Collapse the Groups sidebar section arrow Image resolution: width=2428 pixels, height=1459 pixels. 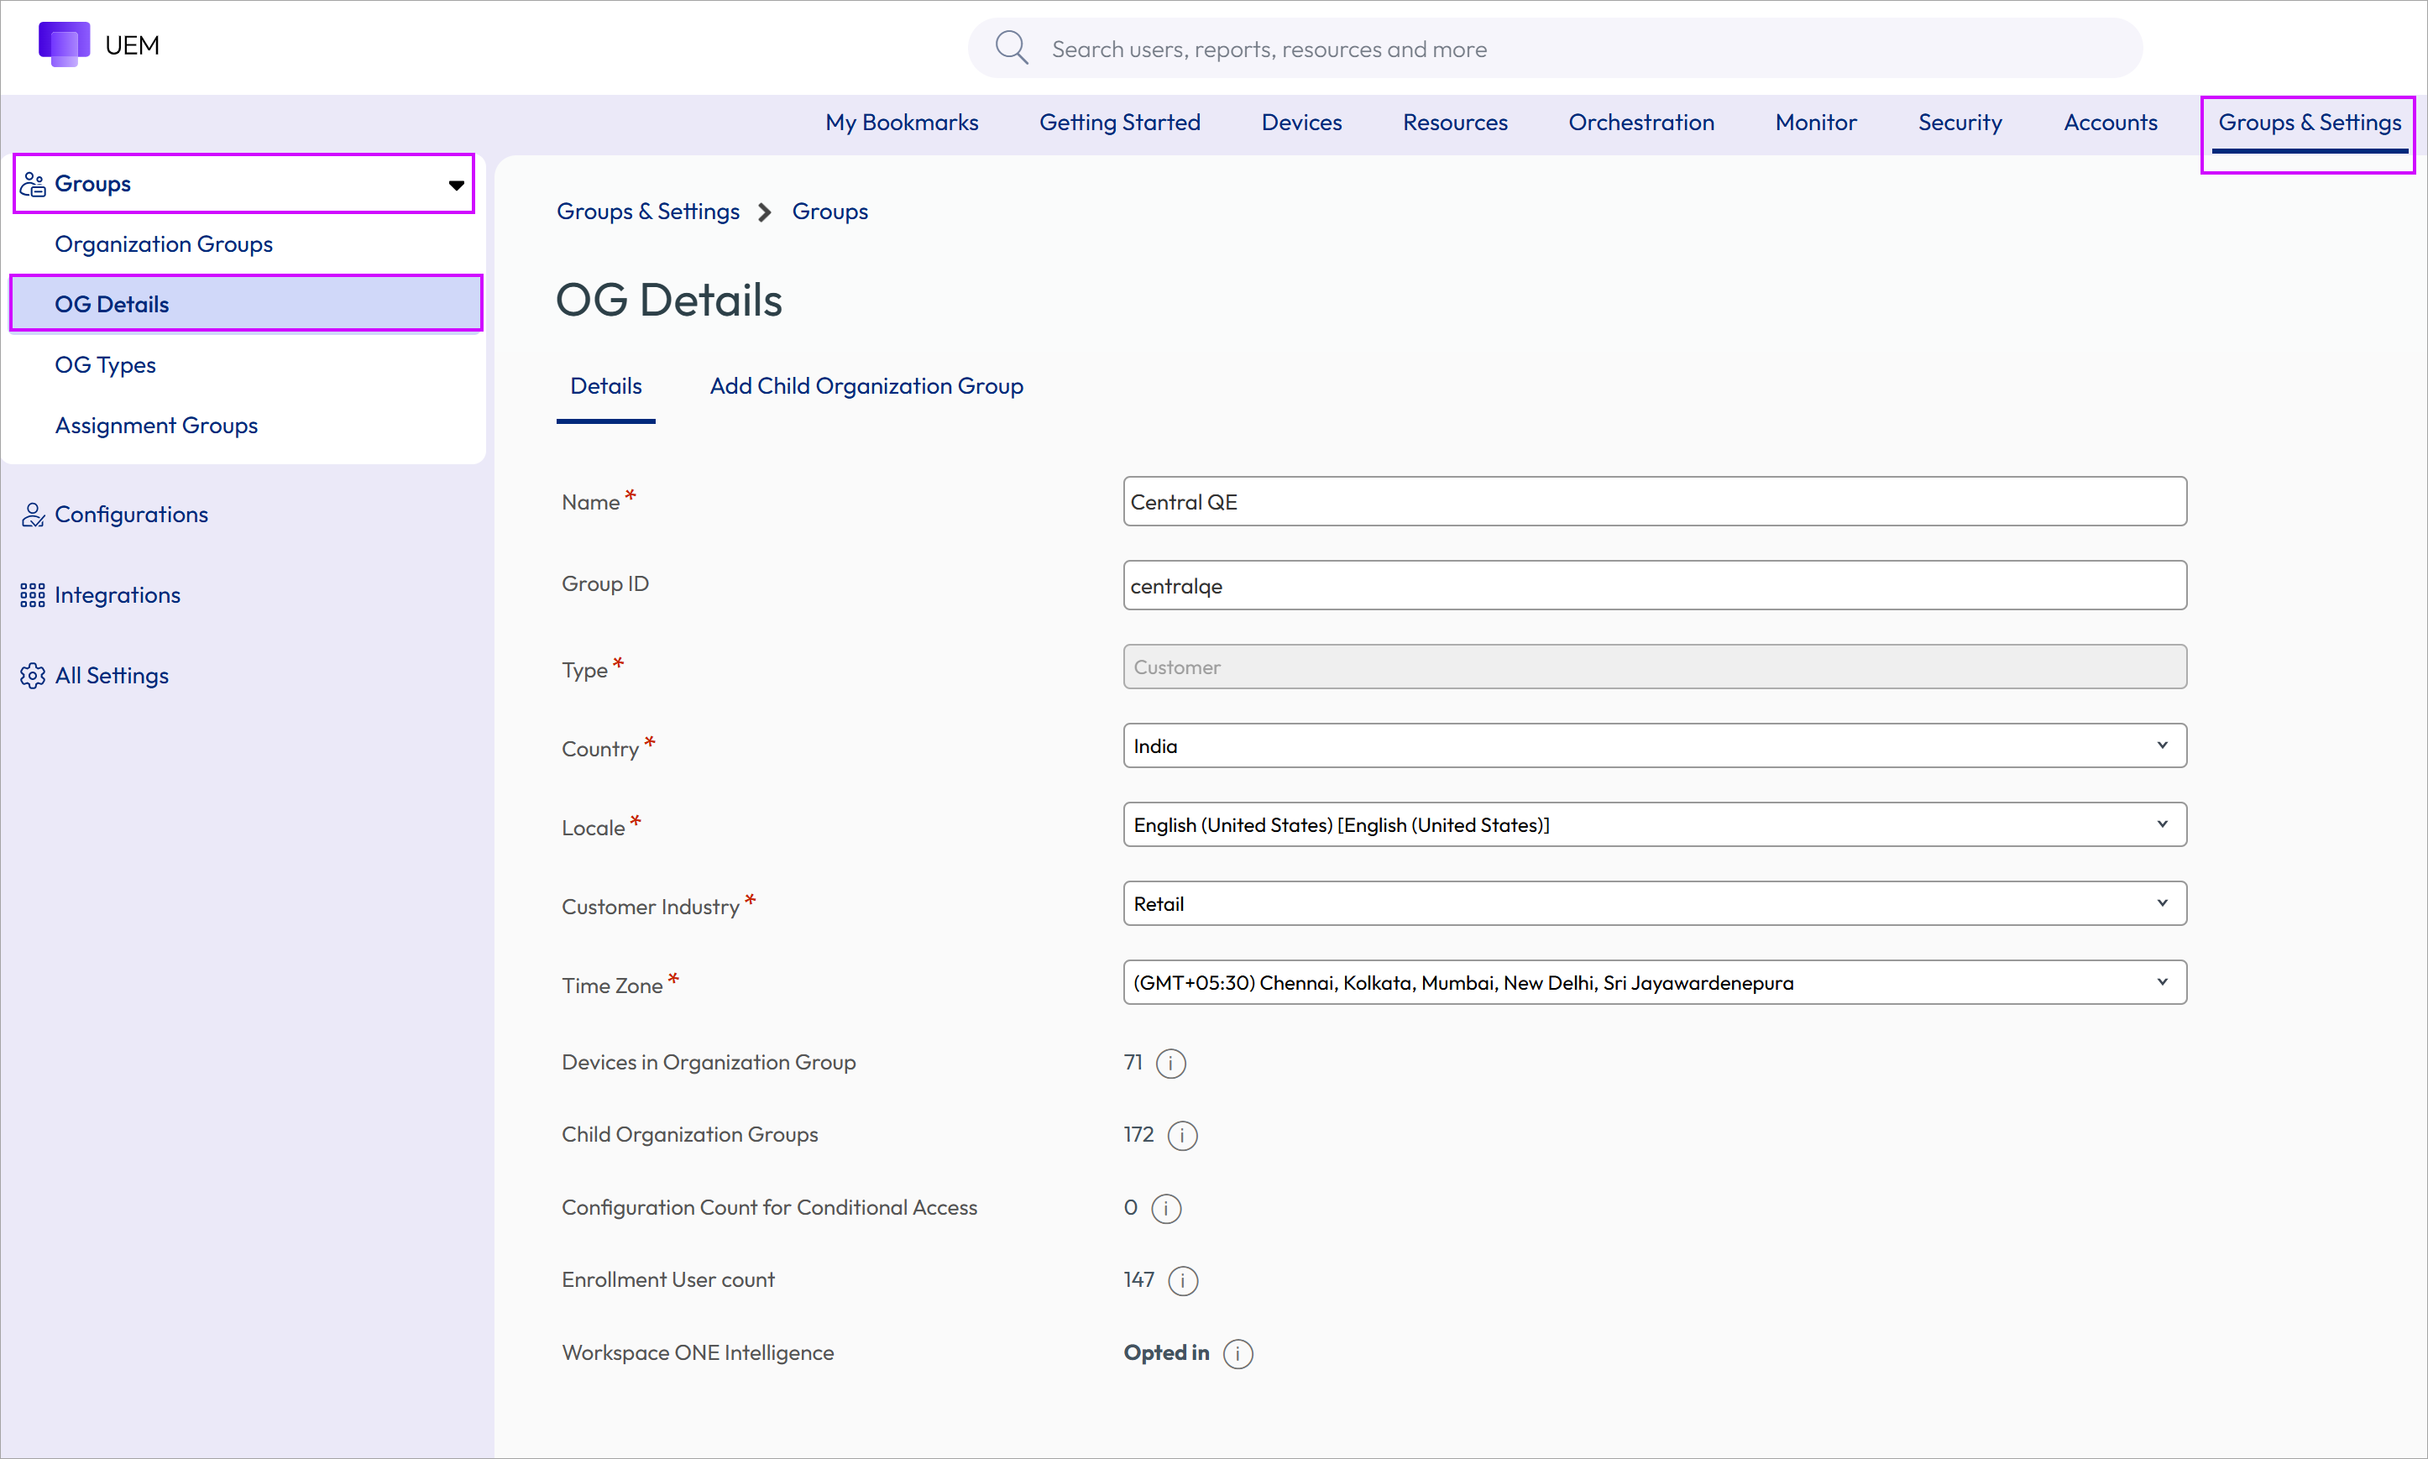click(x=456, y=185)
